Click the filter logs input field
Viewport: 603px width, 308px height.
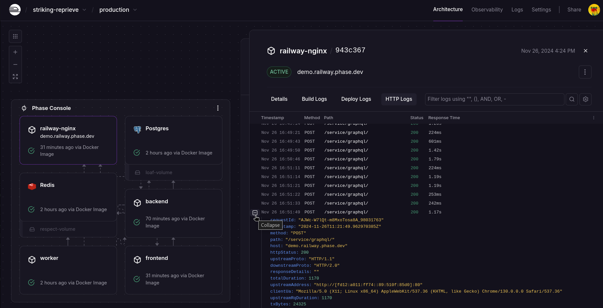coord(494,99)
